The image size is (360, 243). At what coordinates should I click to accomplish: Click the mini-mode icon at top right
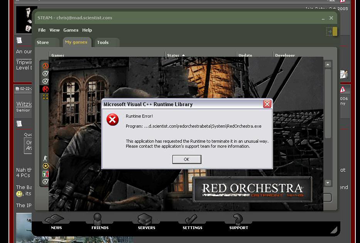tap(331, 32)
